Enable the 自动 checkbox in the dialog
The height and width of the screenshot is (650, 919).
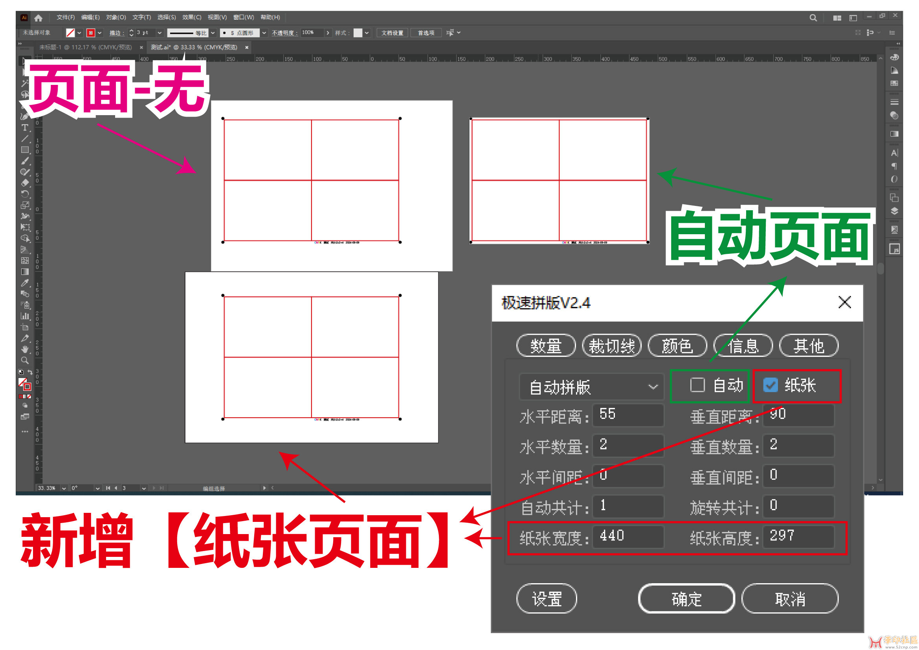click(x=698, y=386)
